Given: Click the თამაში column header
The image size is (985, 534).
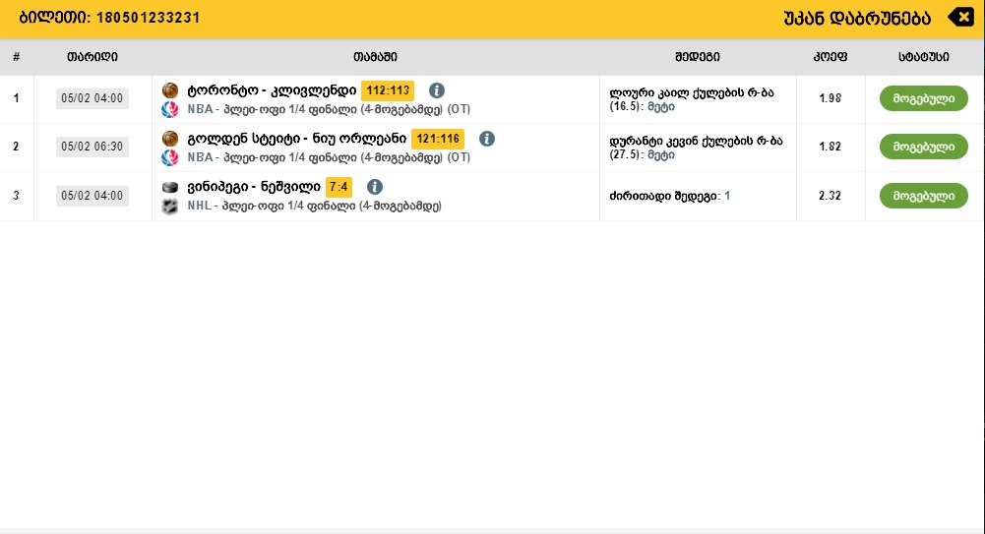Looking at the screenshot, I should pyautogui.click(x=375, y=57).
